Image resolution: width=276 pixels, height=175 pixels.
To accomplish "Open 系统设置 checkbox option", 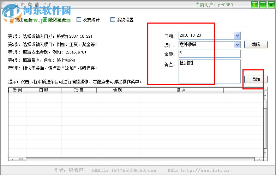I will [113, 19].
